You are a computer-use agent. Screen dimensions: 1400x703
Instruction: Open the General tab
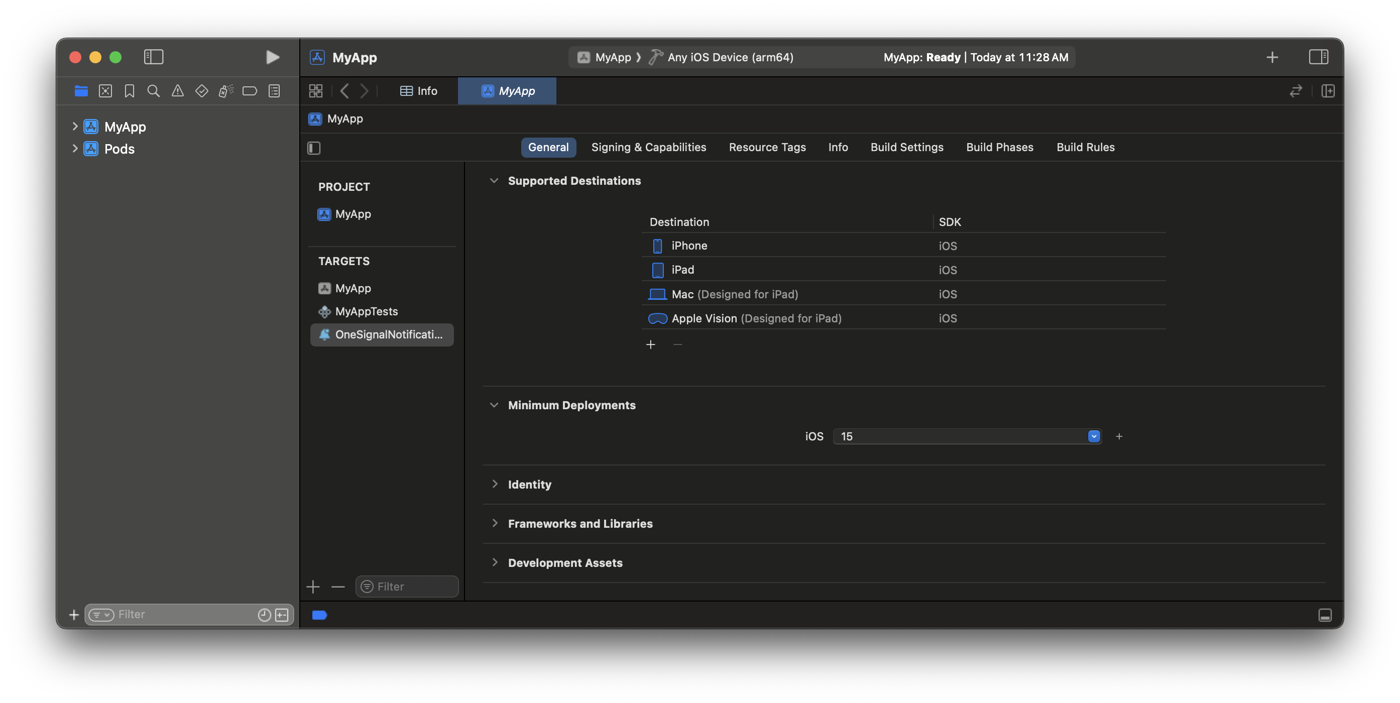point(548,147)
